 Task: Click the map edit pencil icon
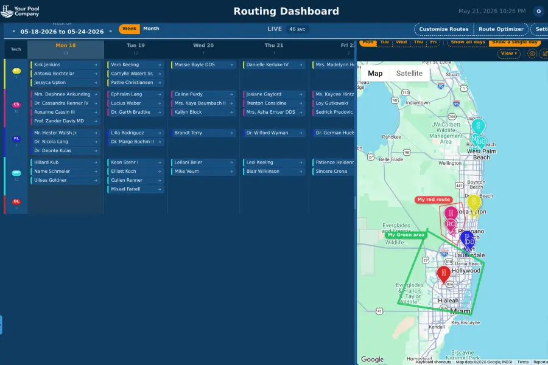click(x=544, y=54)
